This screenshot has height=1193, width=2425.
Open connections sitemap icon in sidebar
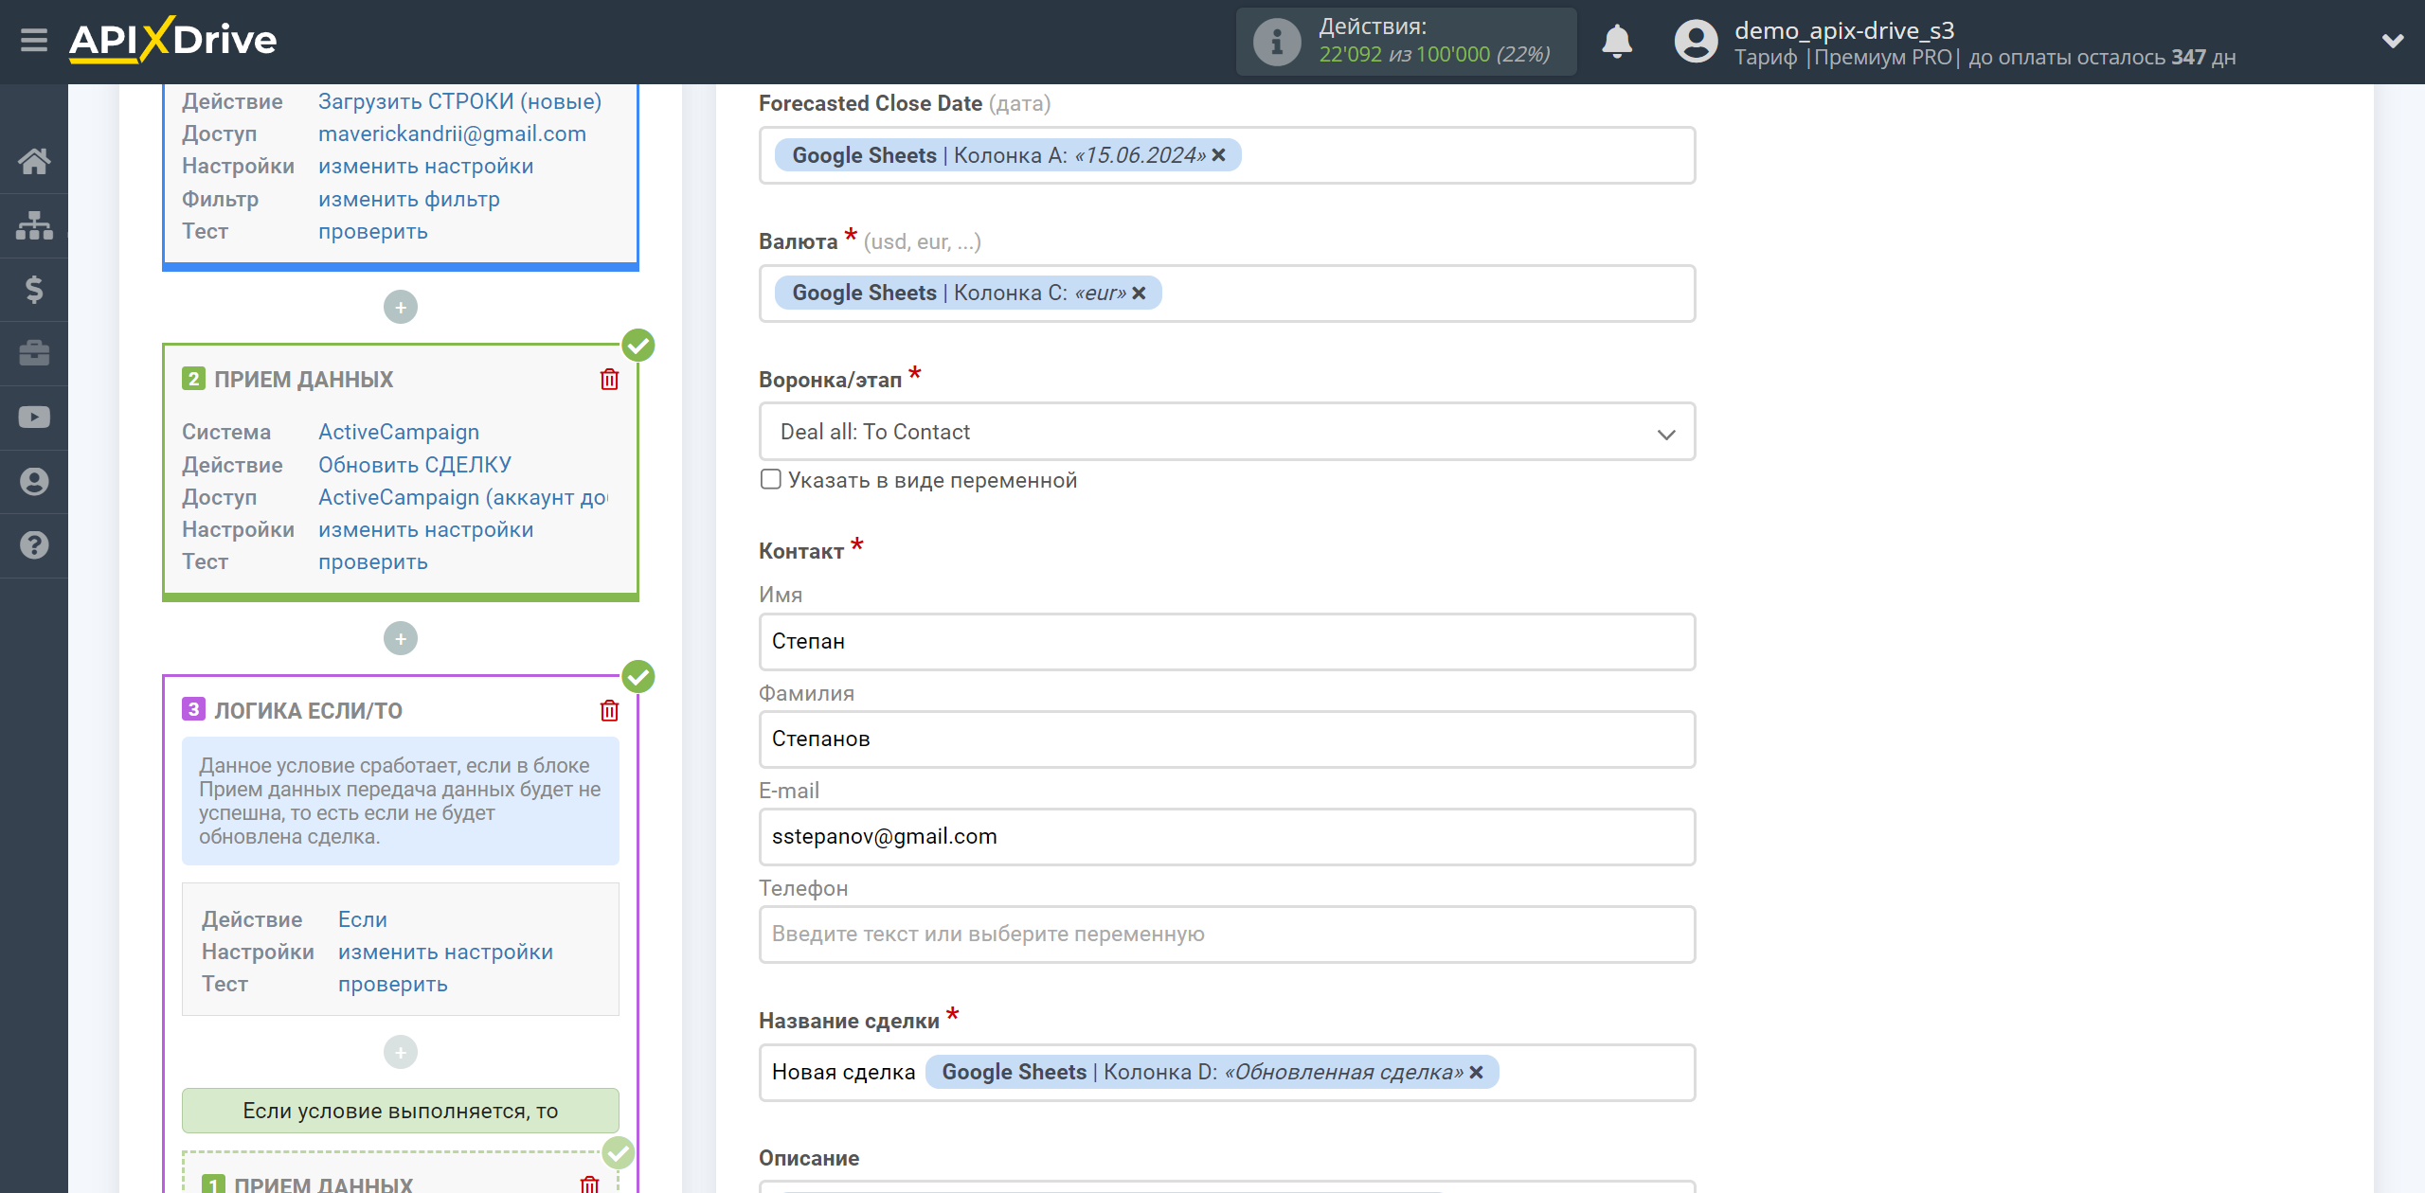[34, 225]
